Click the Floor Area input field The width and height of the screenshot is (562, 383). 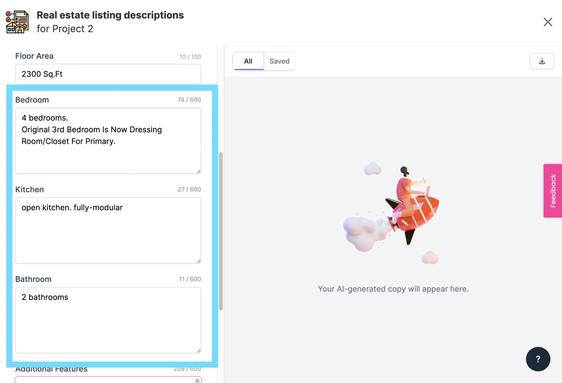point(108,74)
